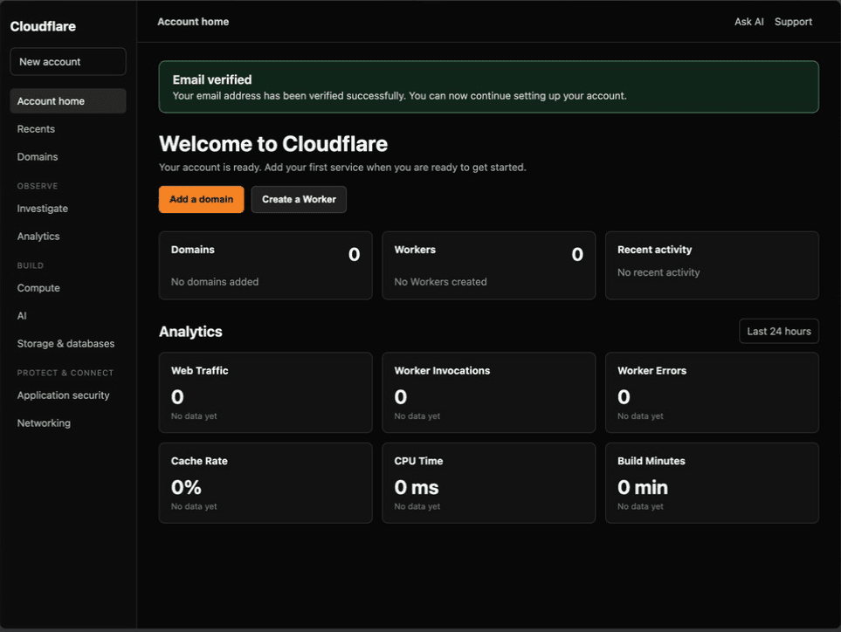This screenshot has width=841, height=632.
Task: Click the Add a domain button
Action: pos(201,199)
